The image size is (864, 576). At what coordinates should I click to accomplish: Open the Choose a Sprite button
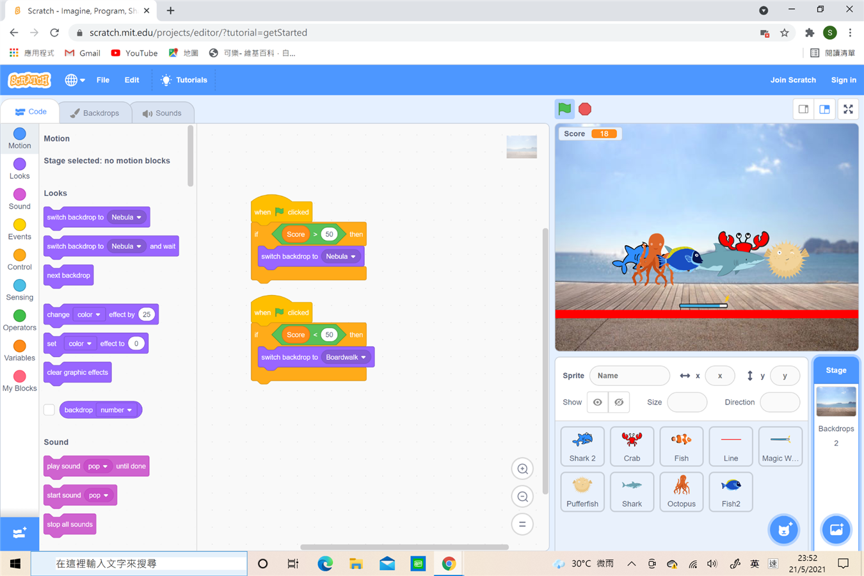coord(783,530)
